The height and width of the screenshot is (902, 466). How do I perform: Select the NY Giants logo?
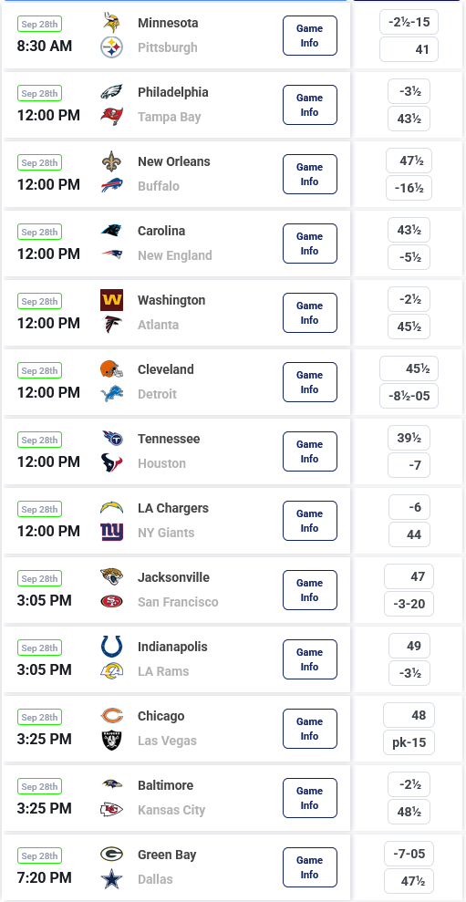pos(111,533)
